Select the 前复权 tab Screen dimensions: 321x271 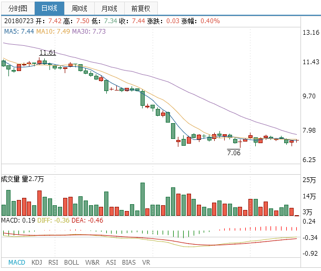141,8
